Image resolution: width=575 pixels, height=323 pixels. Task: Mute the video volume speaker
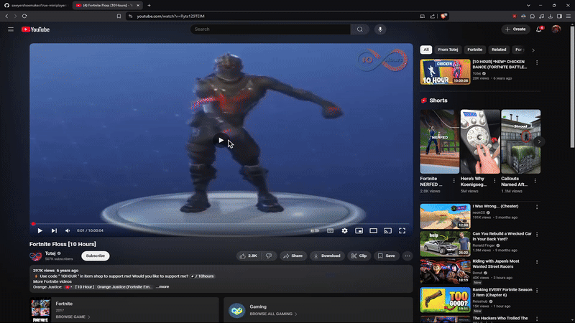coord(68,230)
